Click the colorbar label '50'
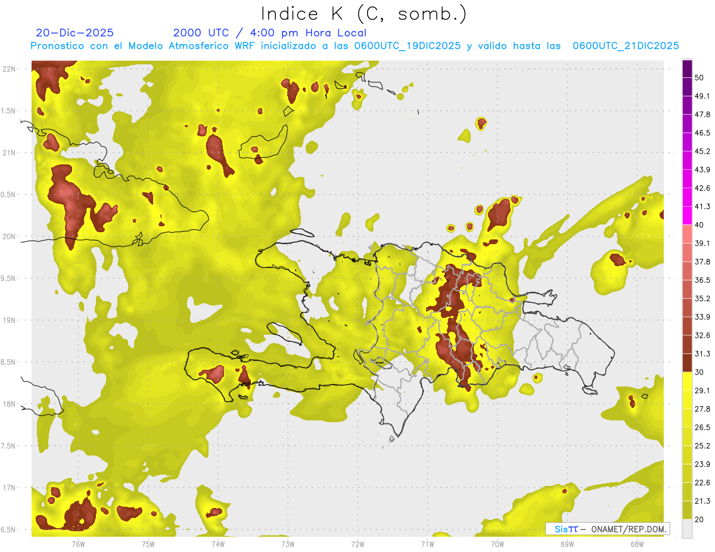The width and height of the screenshot is (715, 552). [700, 77]
